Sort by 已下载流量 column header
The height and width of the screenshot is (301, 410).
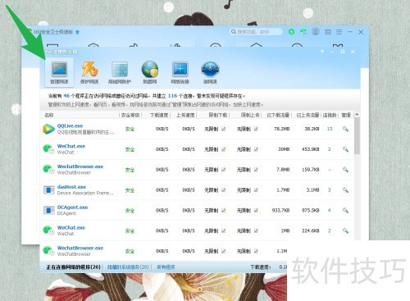[x=278, y=115]
